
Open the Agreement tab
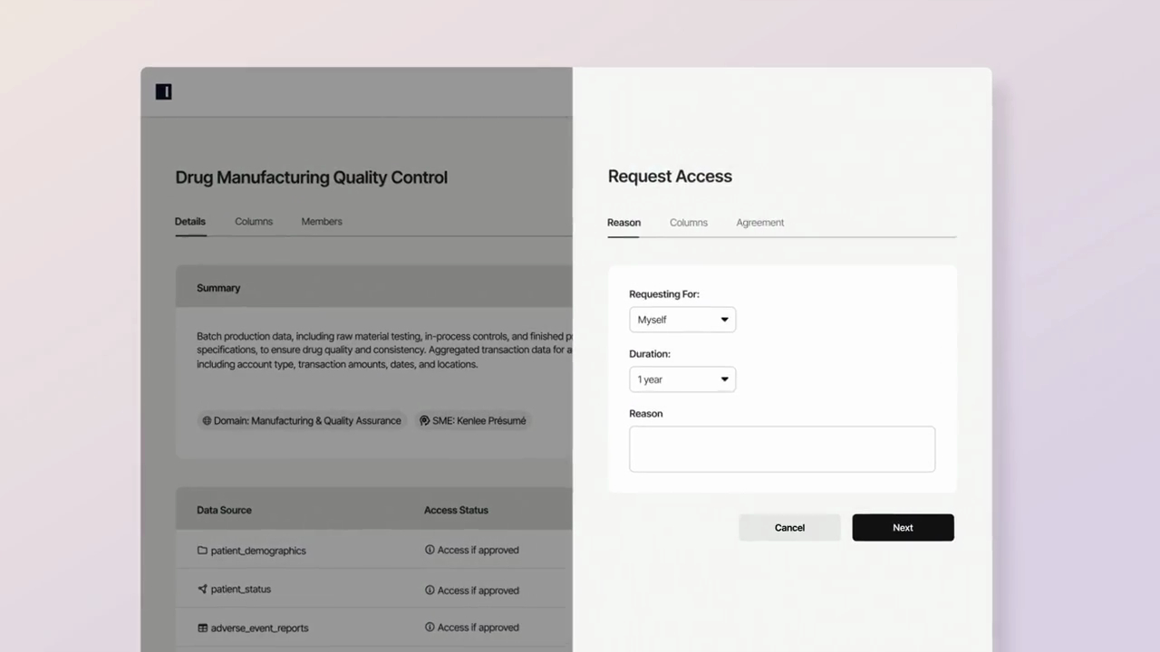tap(759, 223)
